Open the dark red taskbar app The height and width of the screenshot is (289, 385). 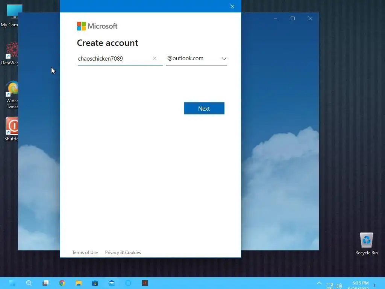tap(145, 283)
